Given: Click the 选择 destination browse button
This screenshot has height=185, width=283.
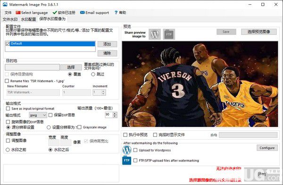Looking at the screenshot, I should click(71, 67).
